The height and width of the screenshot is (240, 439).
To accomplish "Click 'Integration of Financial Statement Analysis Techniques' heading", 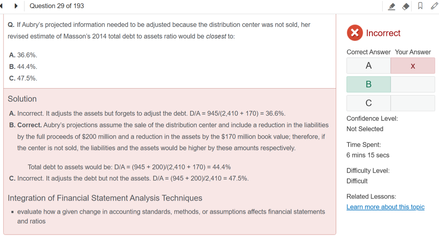I will click(x=105, y=198).
